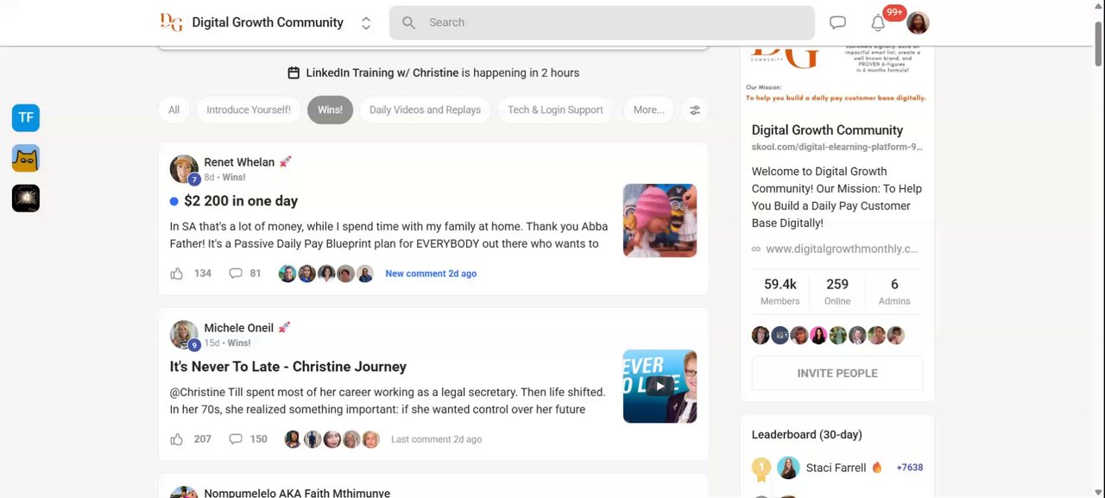Open the TF community sidebar icon
The width and height of the screenshot is (1105, 498).
[26, 117]
